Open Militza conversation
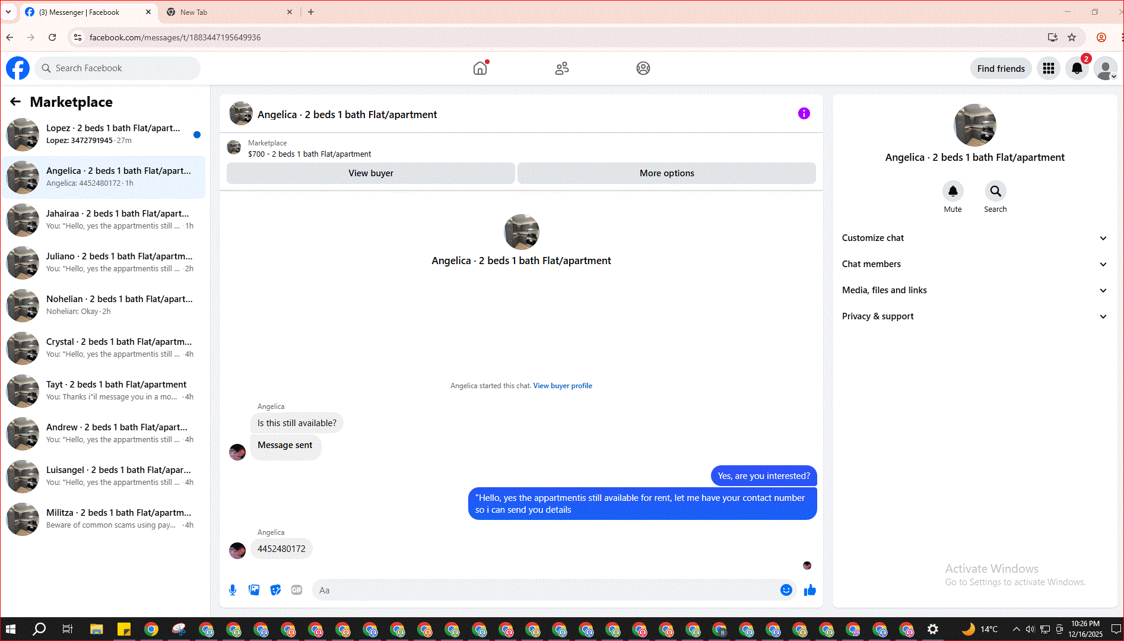 tap(104, 519)
